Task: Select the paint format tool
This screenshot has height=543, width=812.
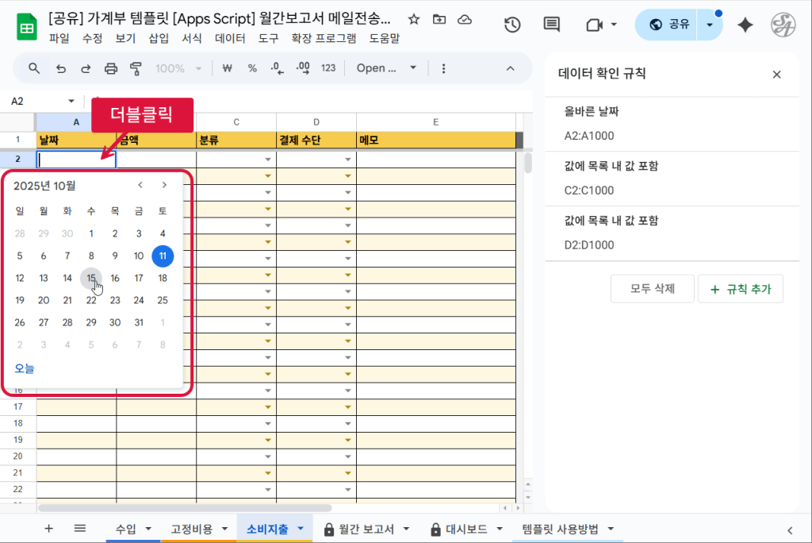Action: pos(136,68)
